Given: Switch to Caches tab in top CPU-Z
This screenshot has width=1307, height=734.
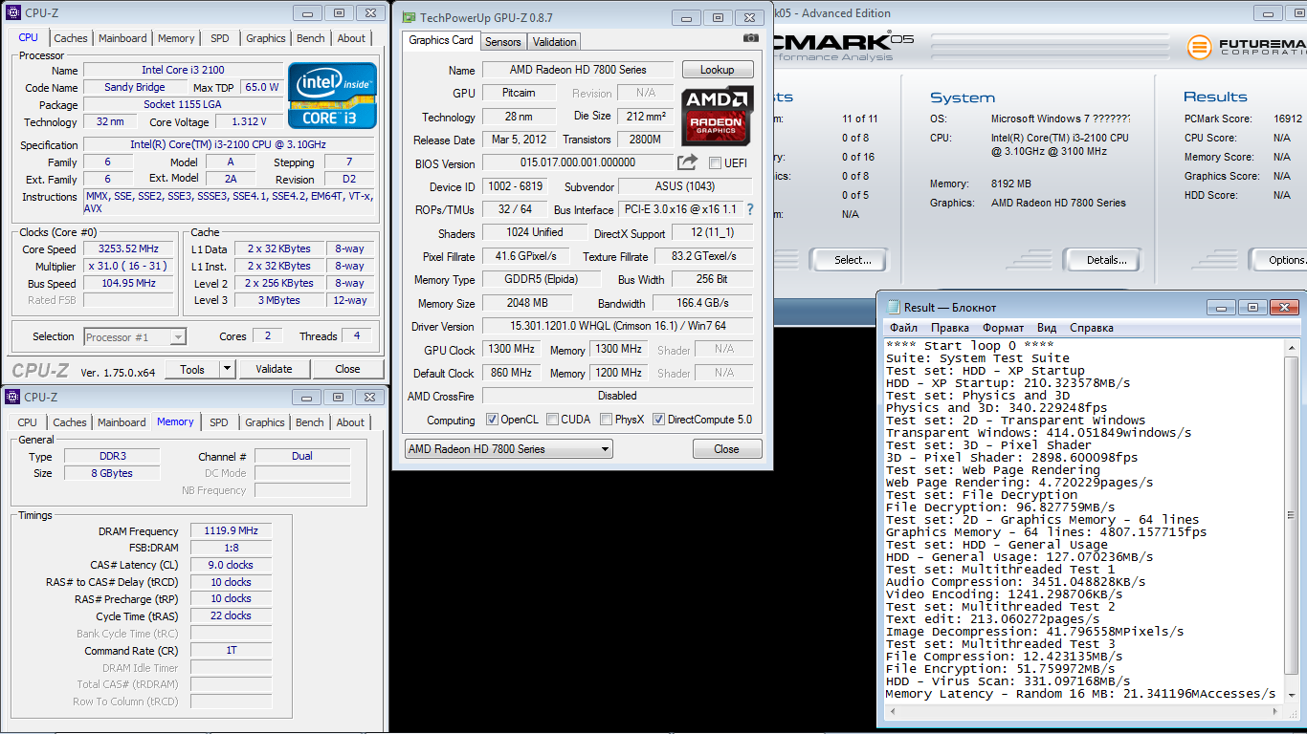Looking at the screenshot, I should click(71, 38).
